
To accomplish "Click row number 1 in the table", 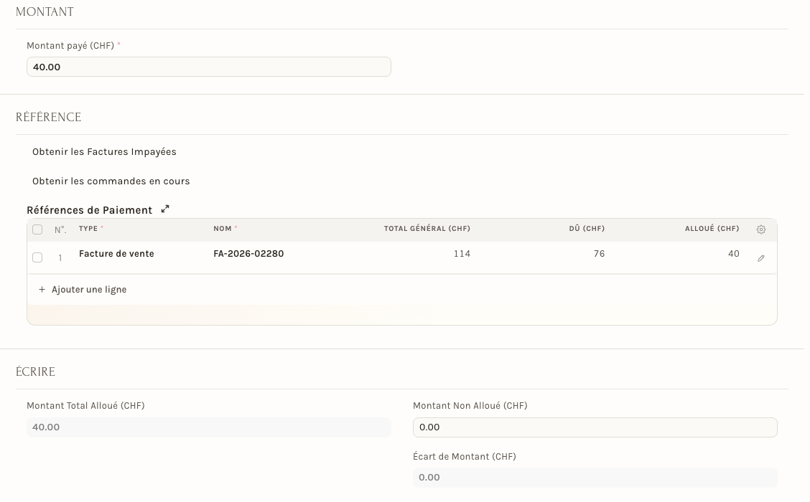I will (x=60, y=258).
